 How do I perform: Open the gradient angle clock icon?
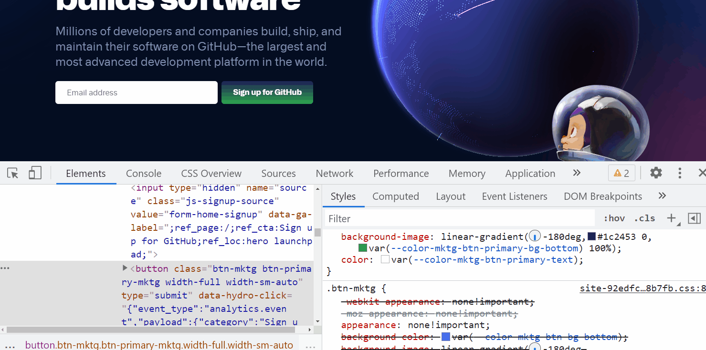(x=535, y=237)
